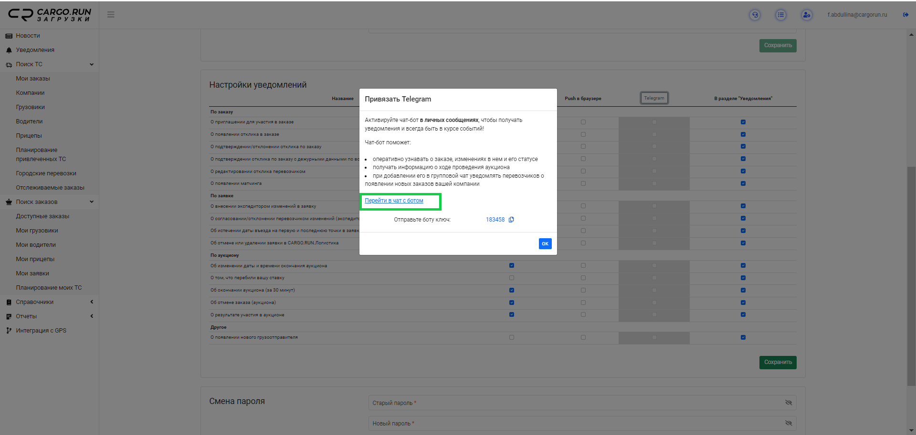
Task: Click the icon beside Поиск заказов
Action: tap(9, 202)
